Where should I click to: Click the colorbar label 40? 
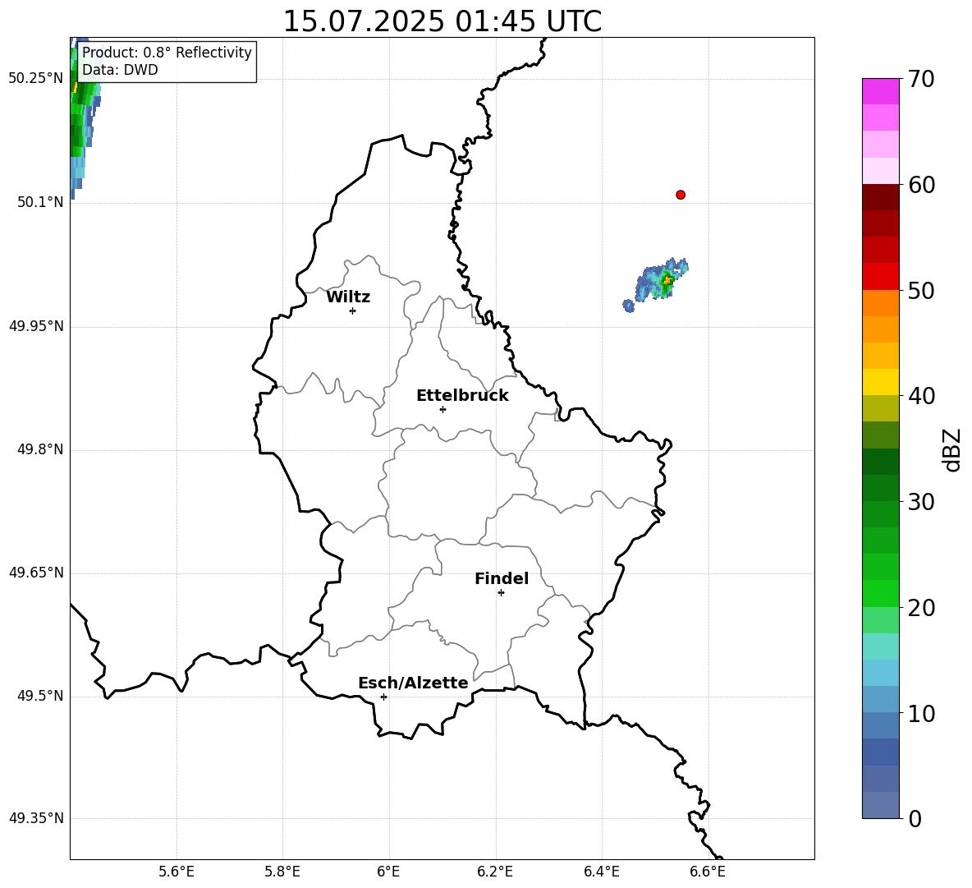[922, 396]
